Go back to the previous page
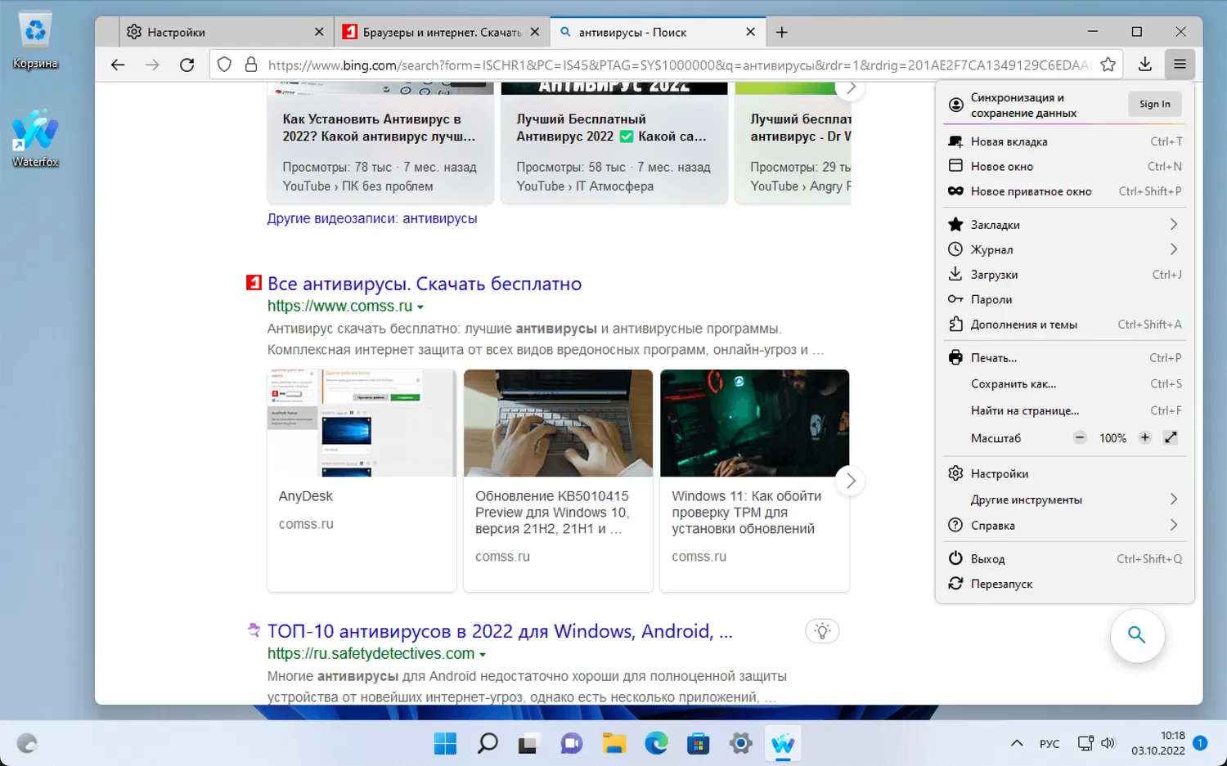 pyautogui.click(x=118, y=65)
